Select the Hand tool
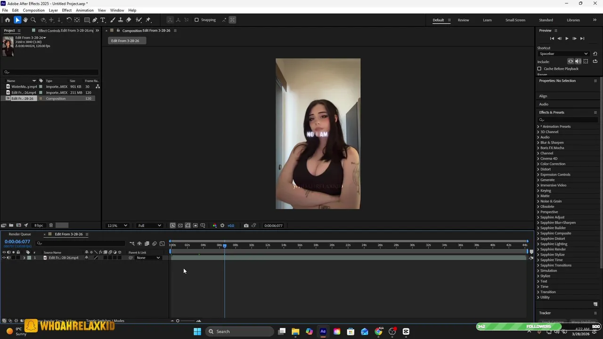Viewport: 603px width, 339px height. coord(25,20)
